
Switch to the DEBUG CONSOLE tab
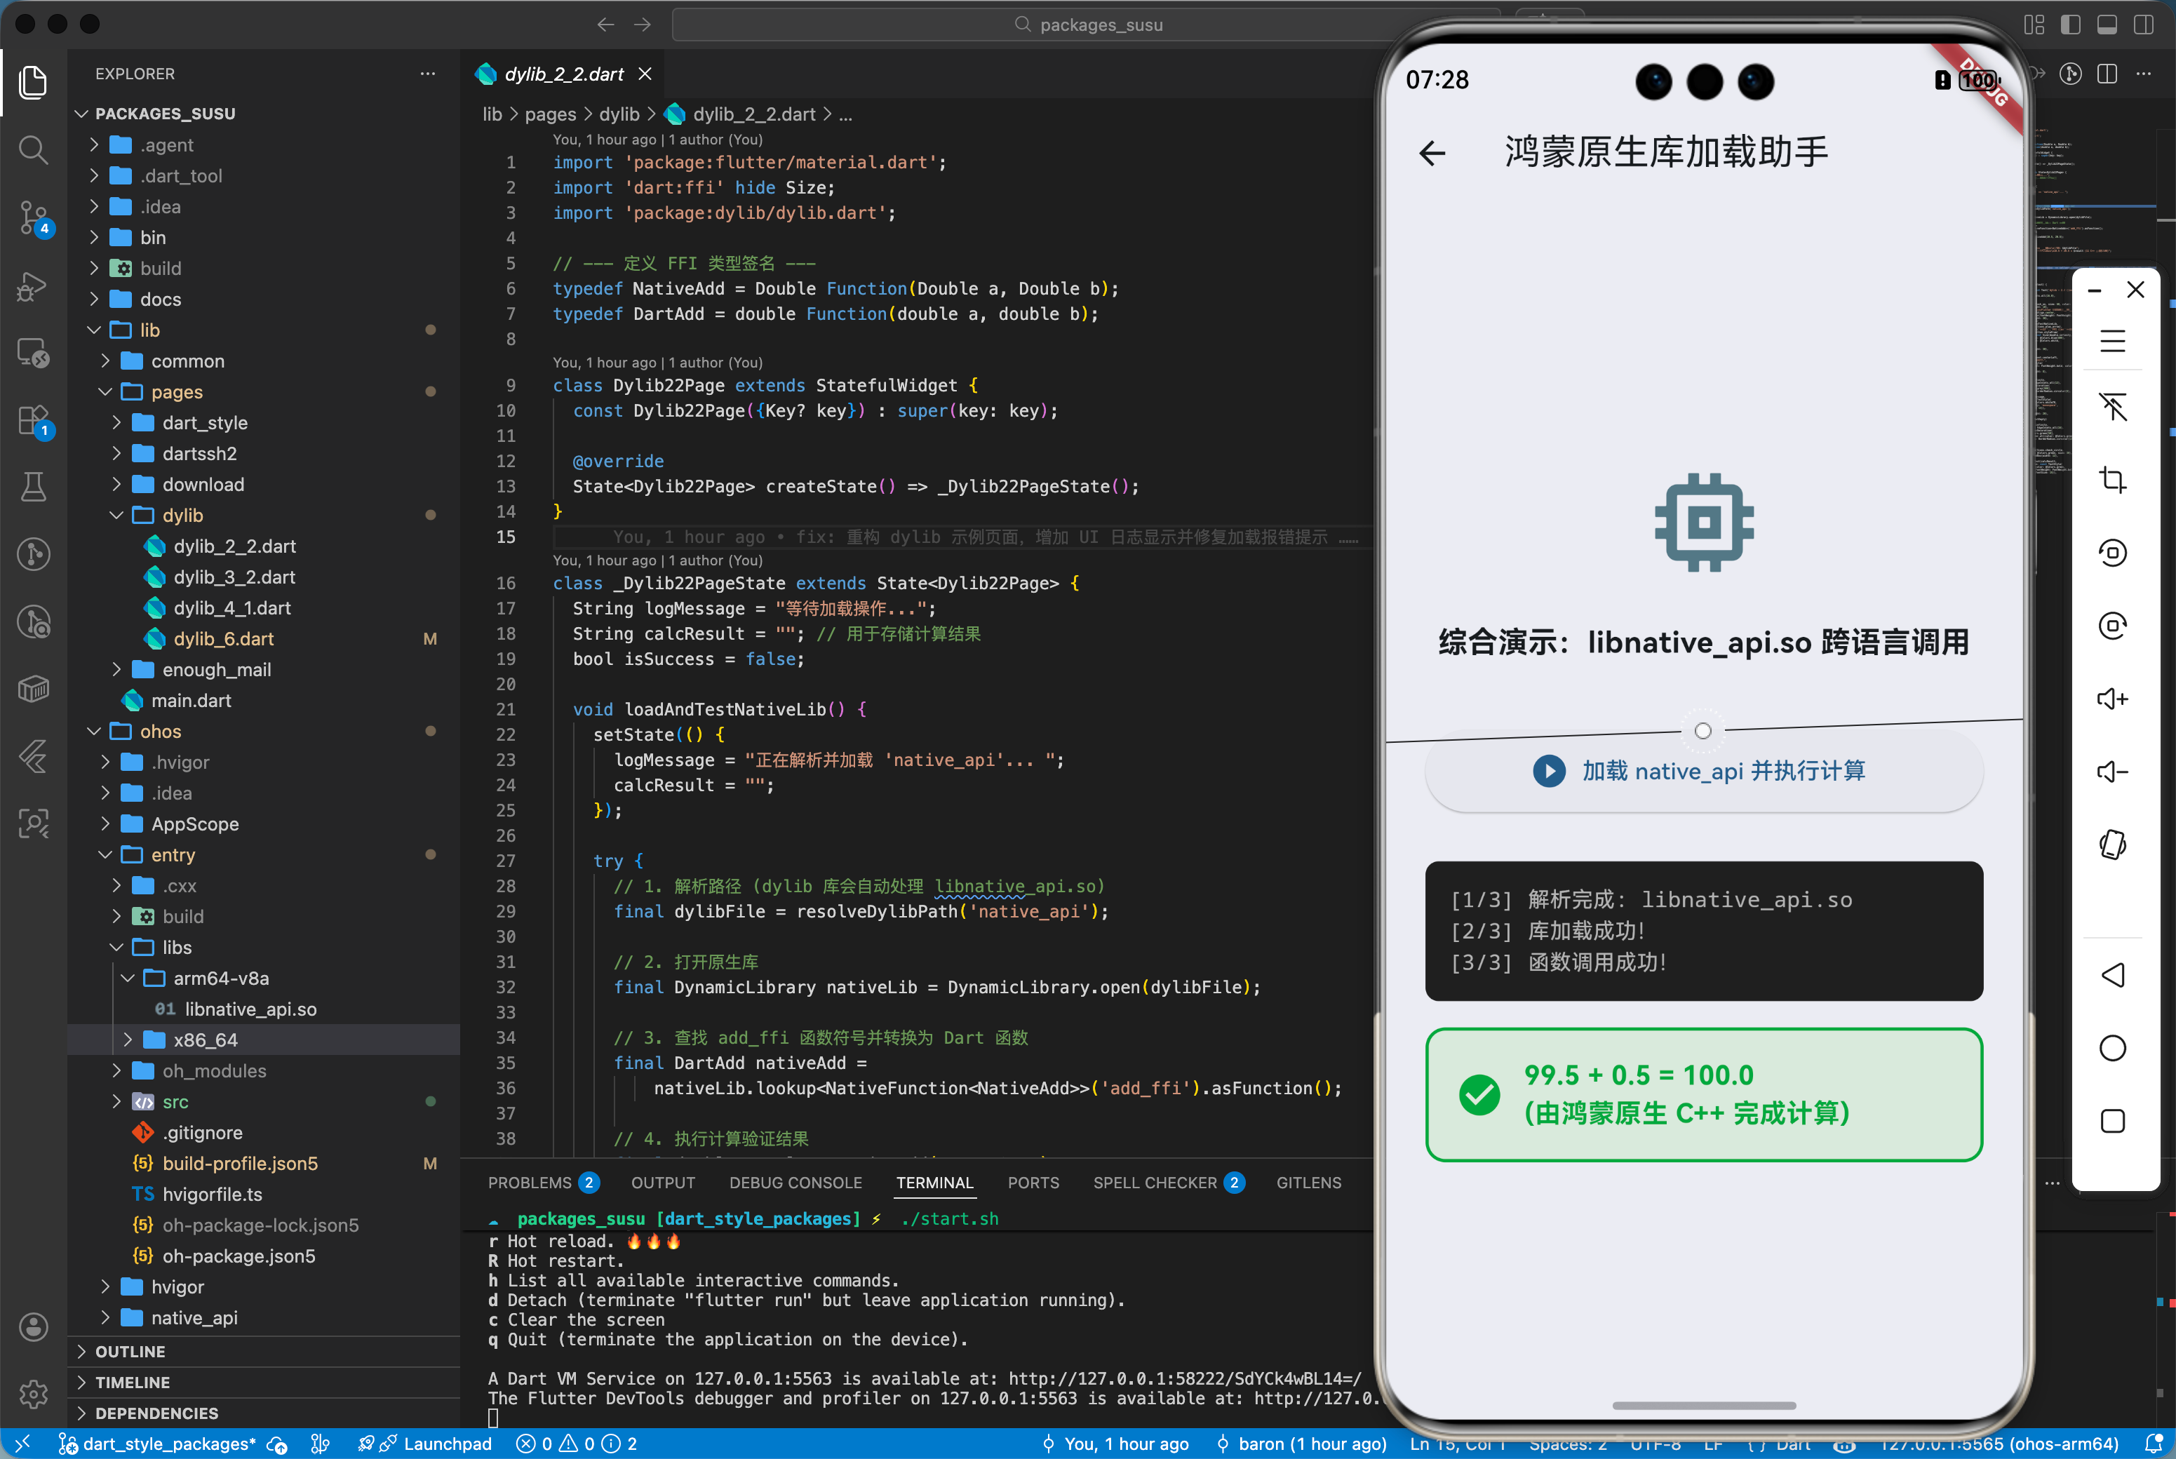795,1183
